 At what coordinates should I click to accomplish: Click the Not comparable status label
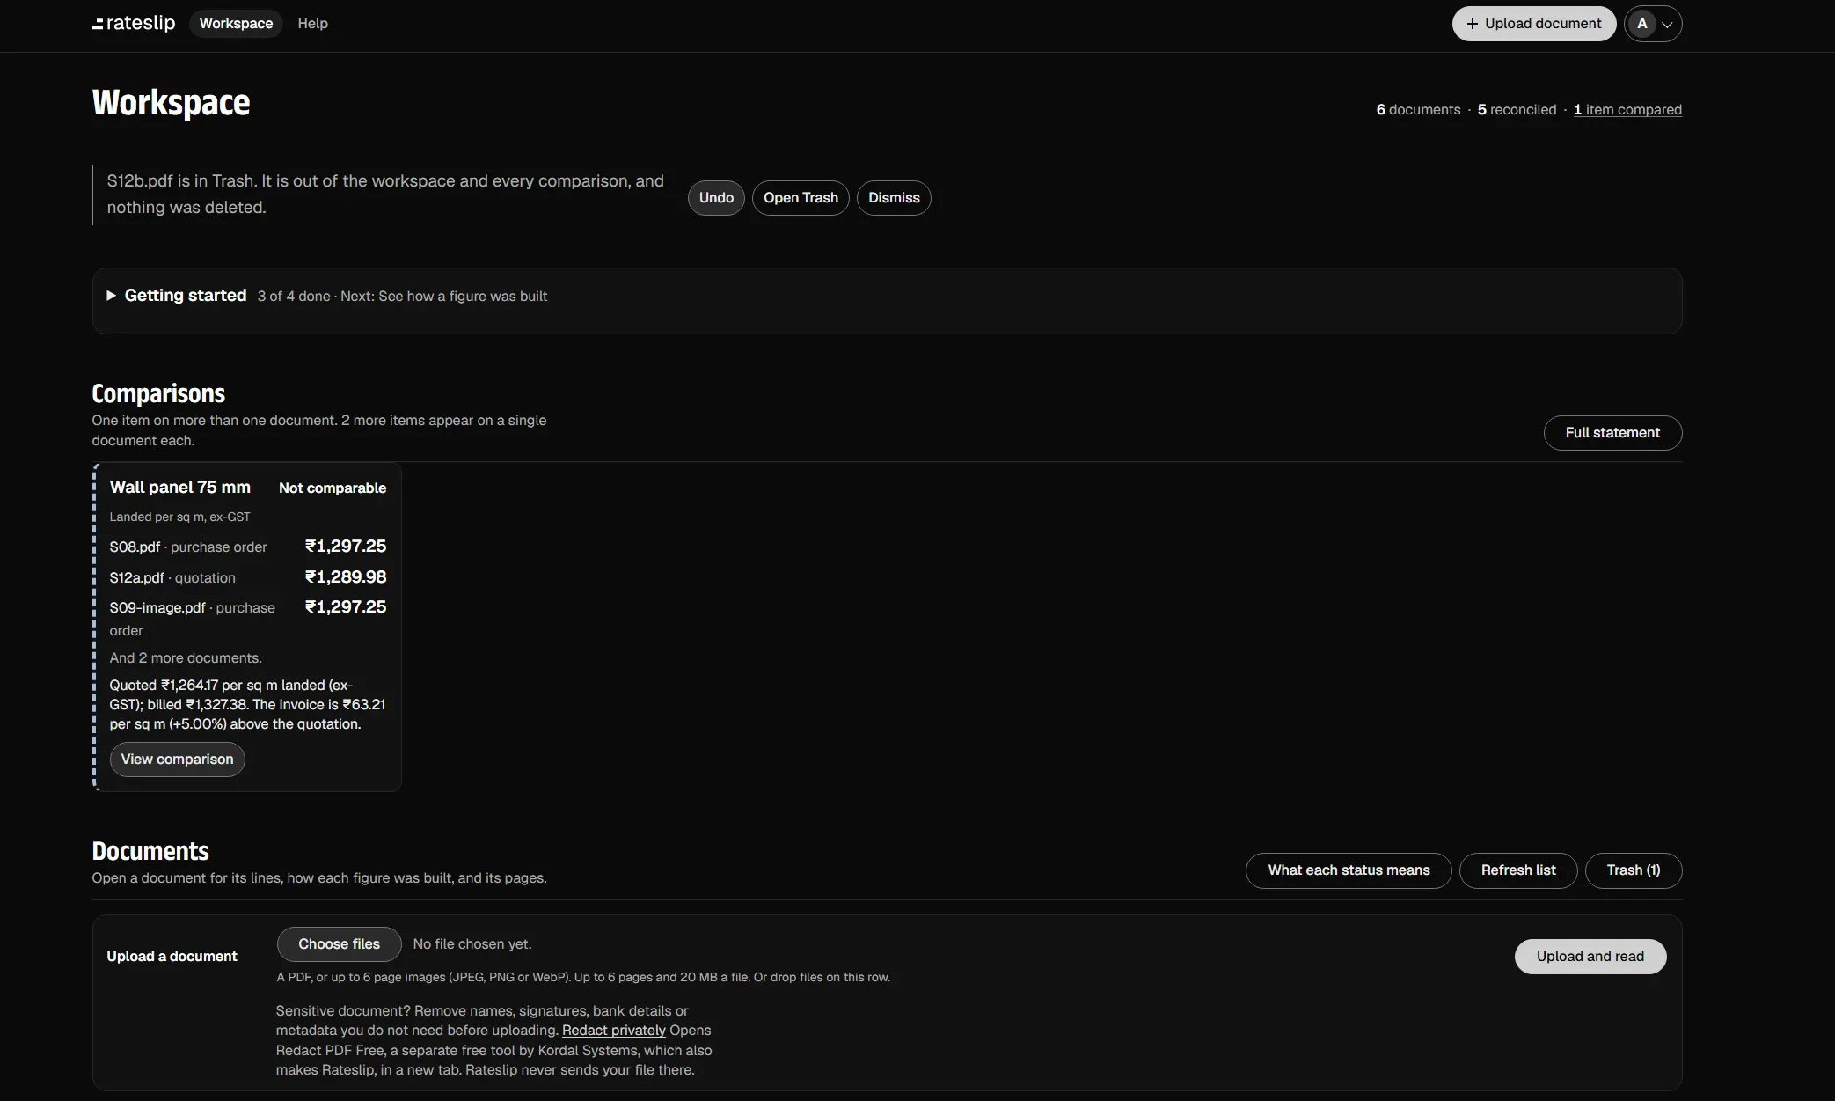(333, 488)
